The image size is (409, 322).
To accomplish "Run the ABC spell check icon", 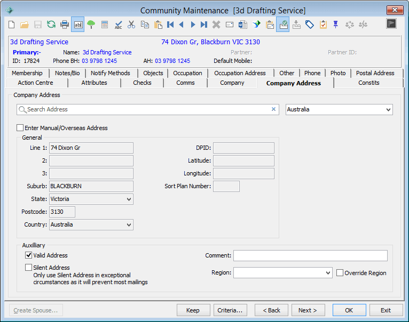I will 118,25.
